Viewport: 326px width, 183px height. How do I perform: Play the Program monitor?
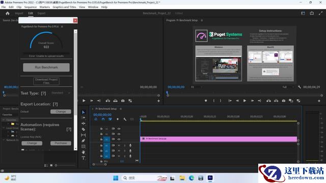[x=244, y=101]
